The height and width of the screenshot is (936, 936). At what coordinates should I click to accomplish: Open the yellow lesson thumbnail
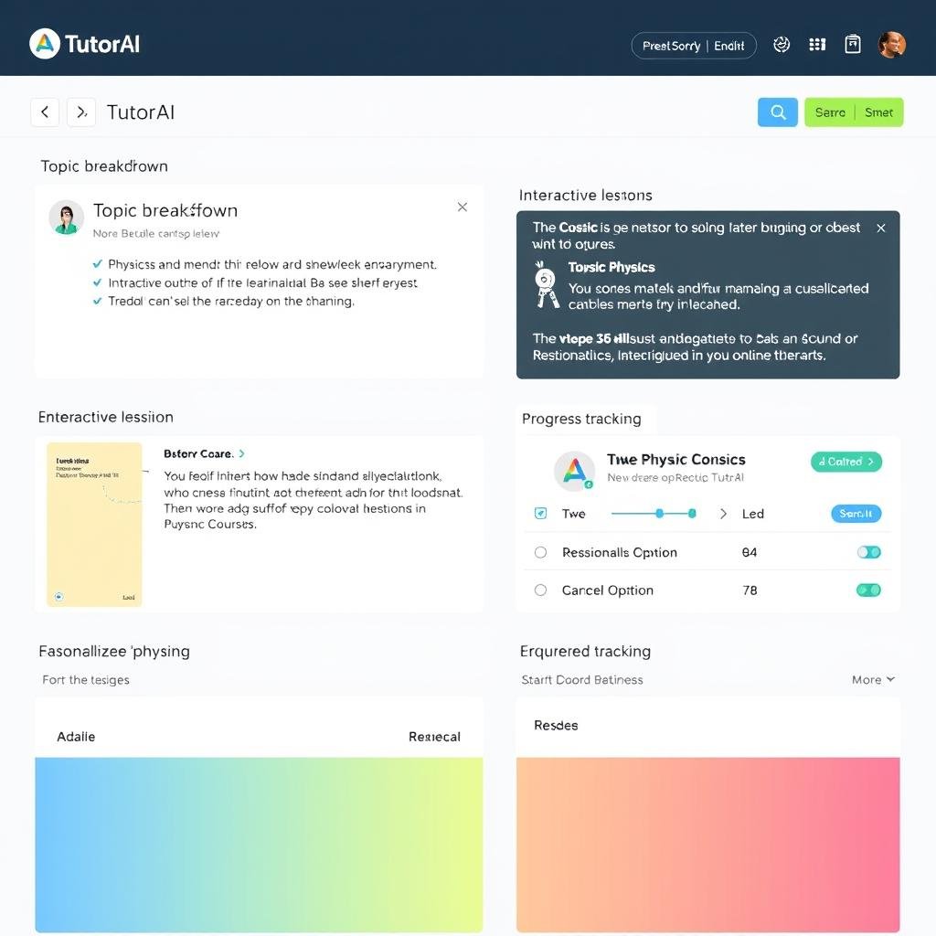coord(94,524)
